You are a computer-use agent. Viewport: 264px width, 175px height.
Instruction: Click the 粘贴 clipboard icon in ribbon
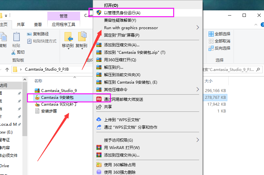click(17, 37)
